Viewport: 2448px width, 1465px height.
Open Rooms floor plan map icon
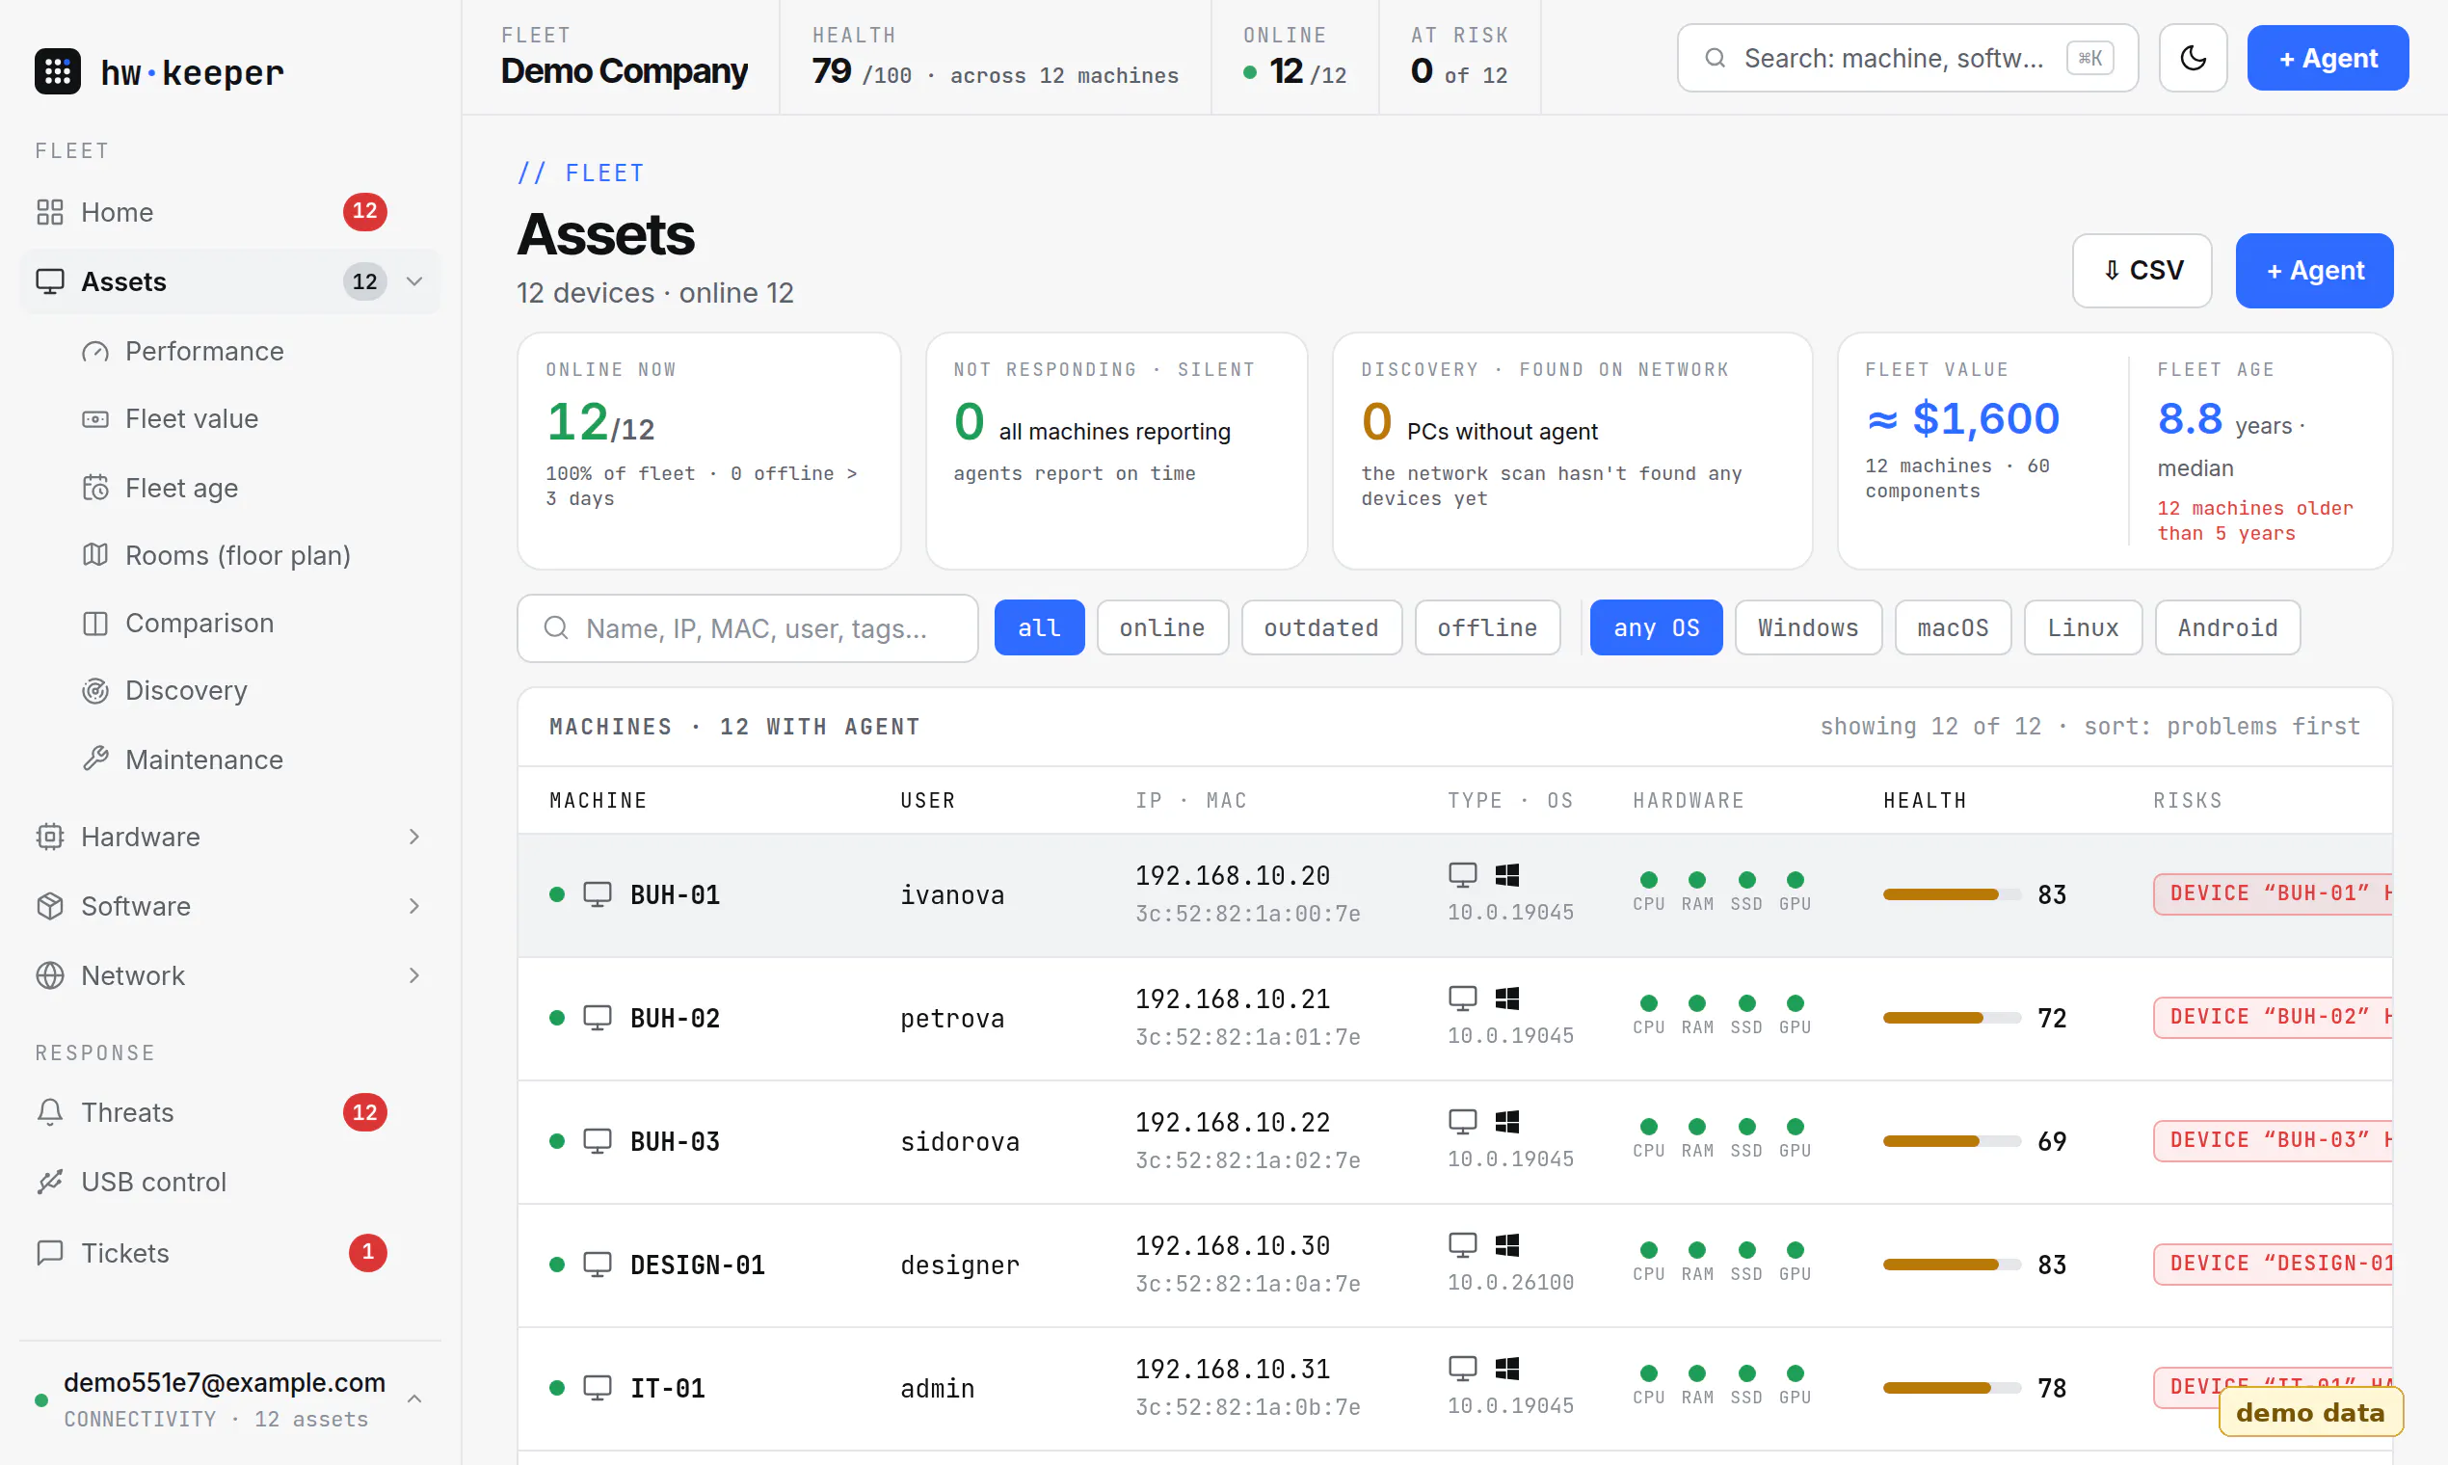coord(94,555)
